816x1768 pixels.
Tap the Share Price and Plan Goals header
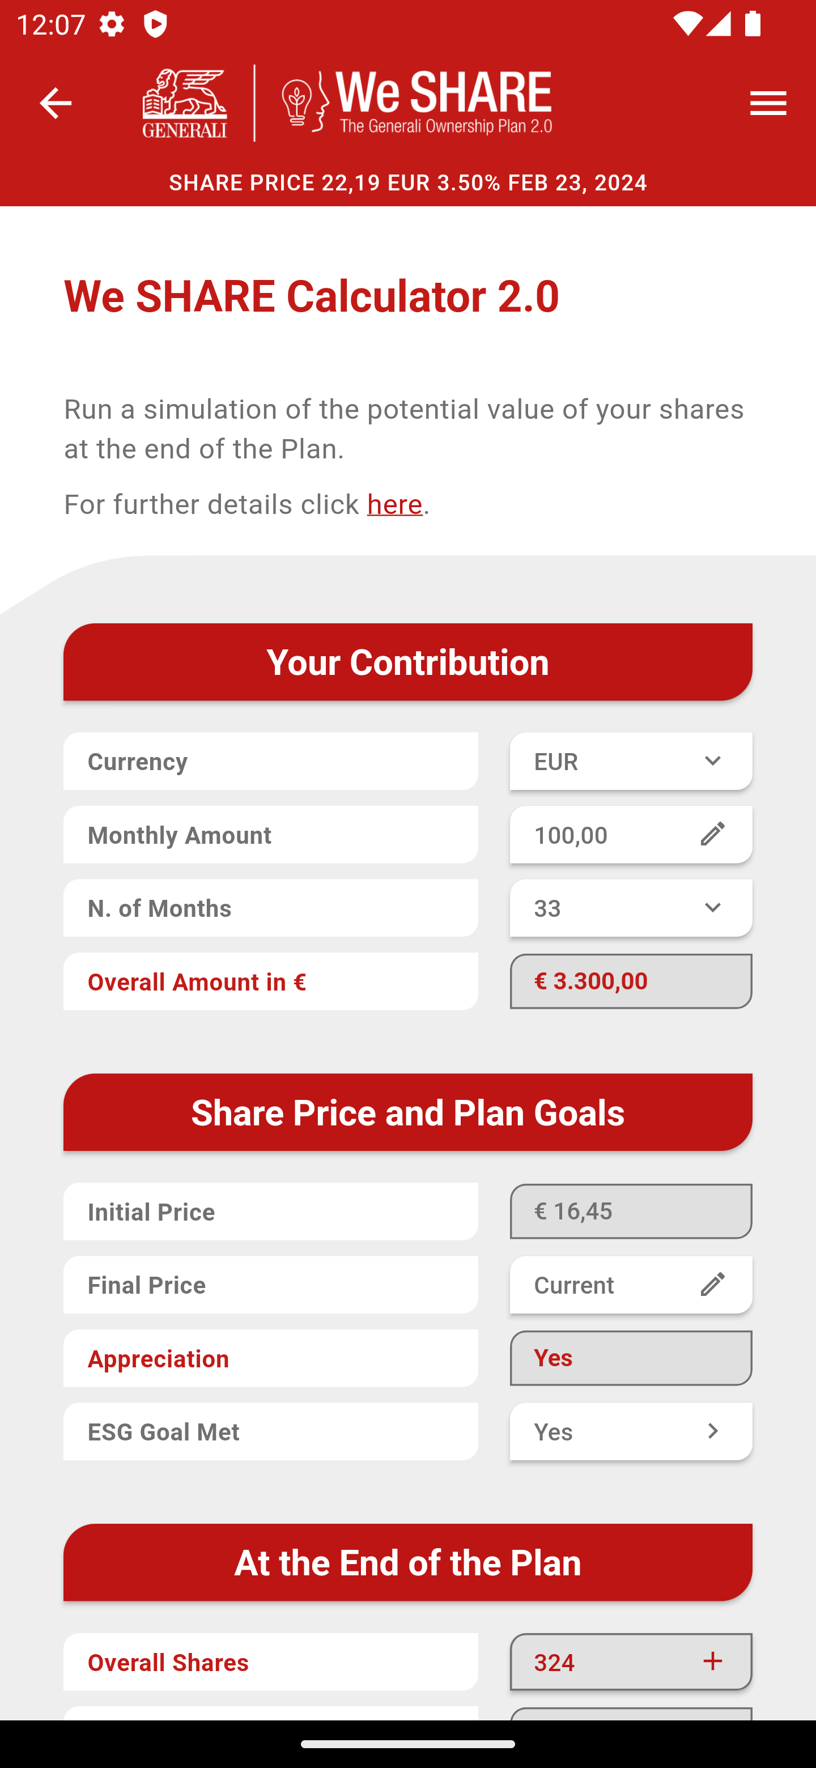point(407,1112)
